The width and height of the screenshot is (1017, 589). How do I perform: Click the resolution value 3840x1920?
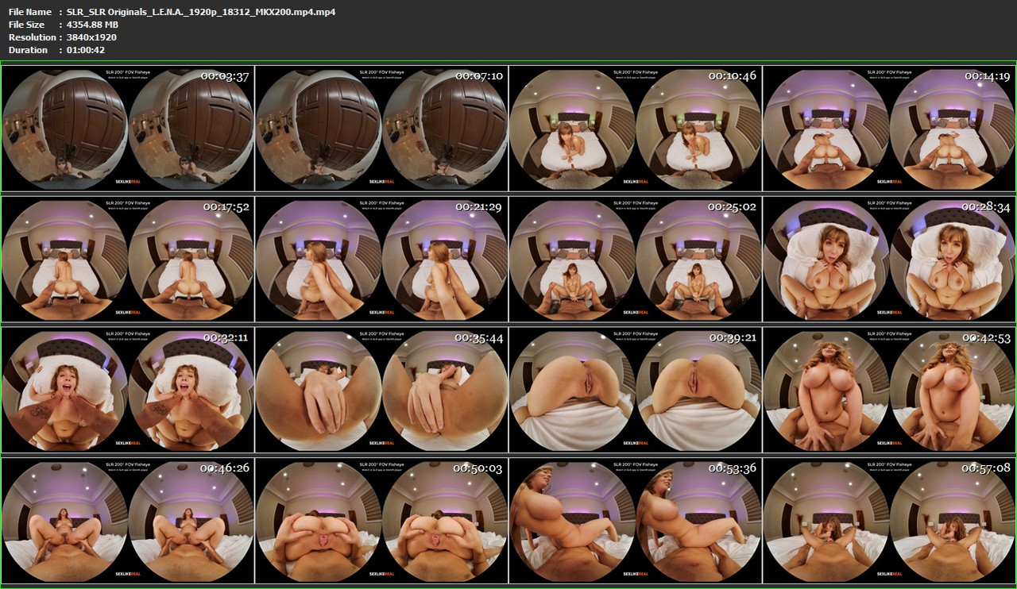tap(91, 37)
